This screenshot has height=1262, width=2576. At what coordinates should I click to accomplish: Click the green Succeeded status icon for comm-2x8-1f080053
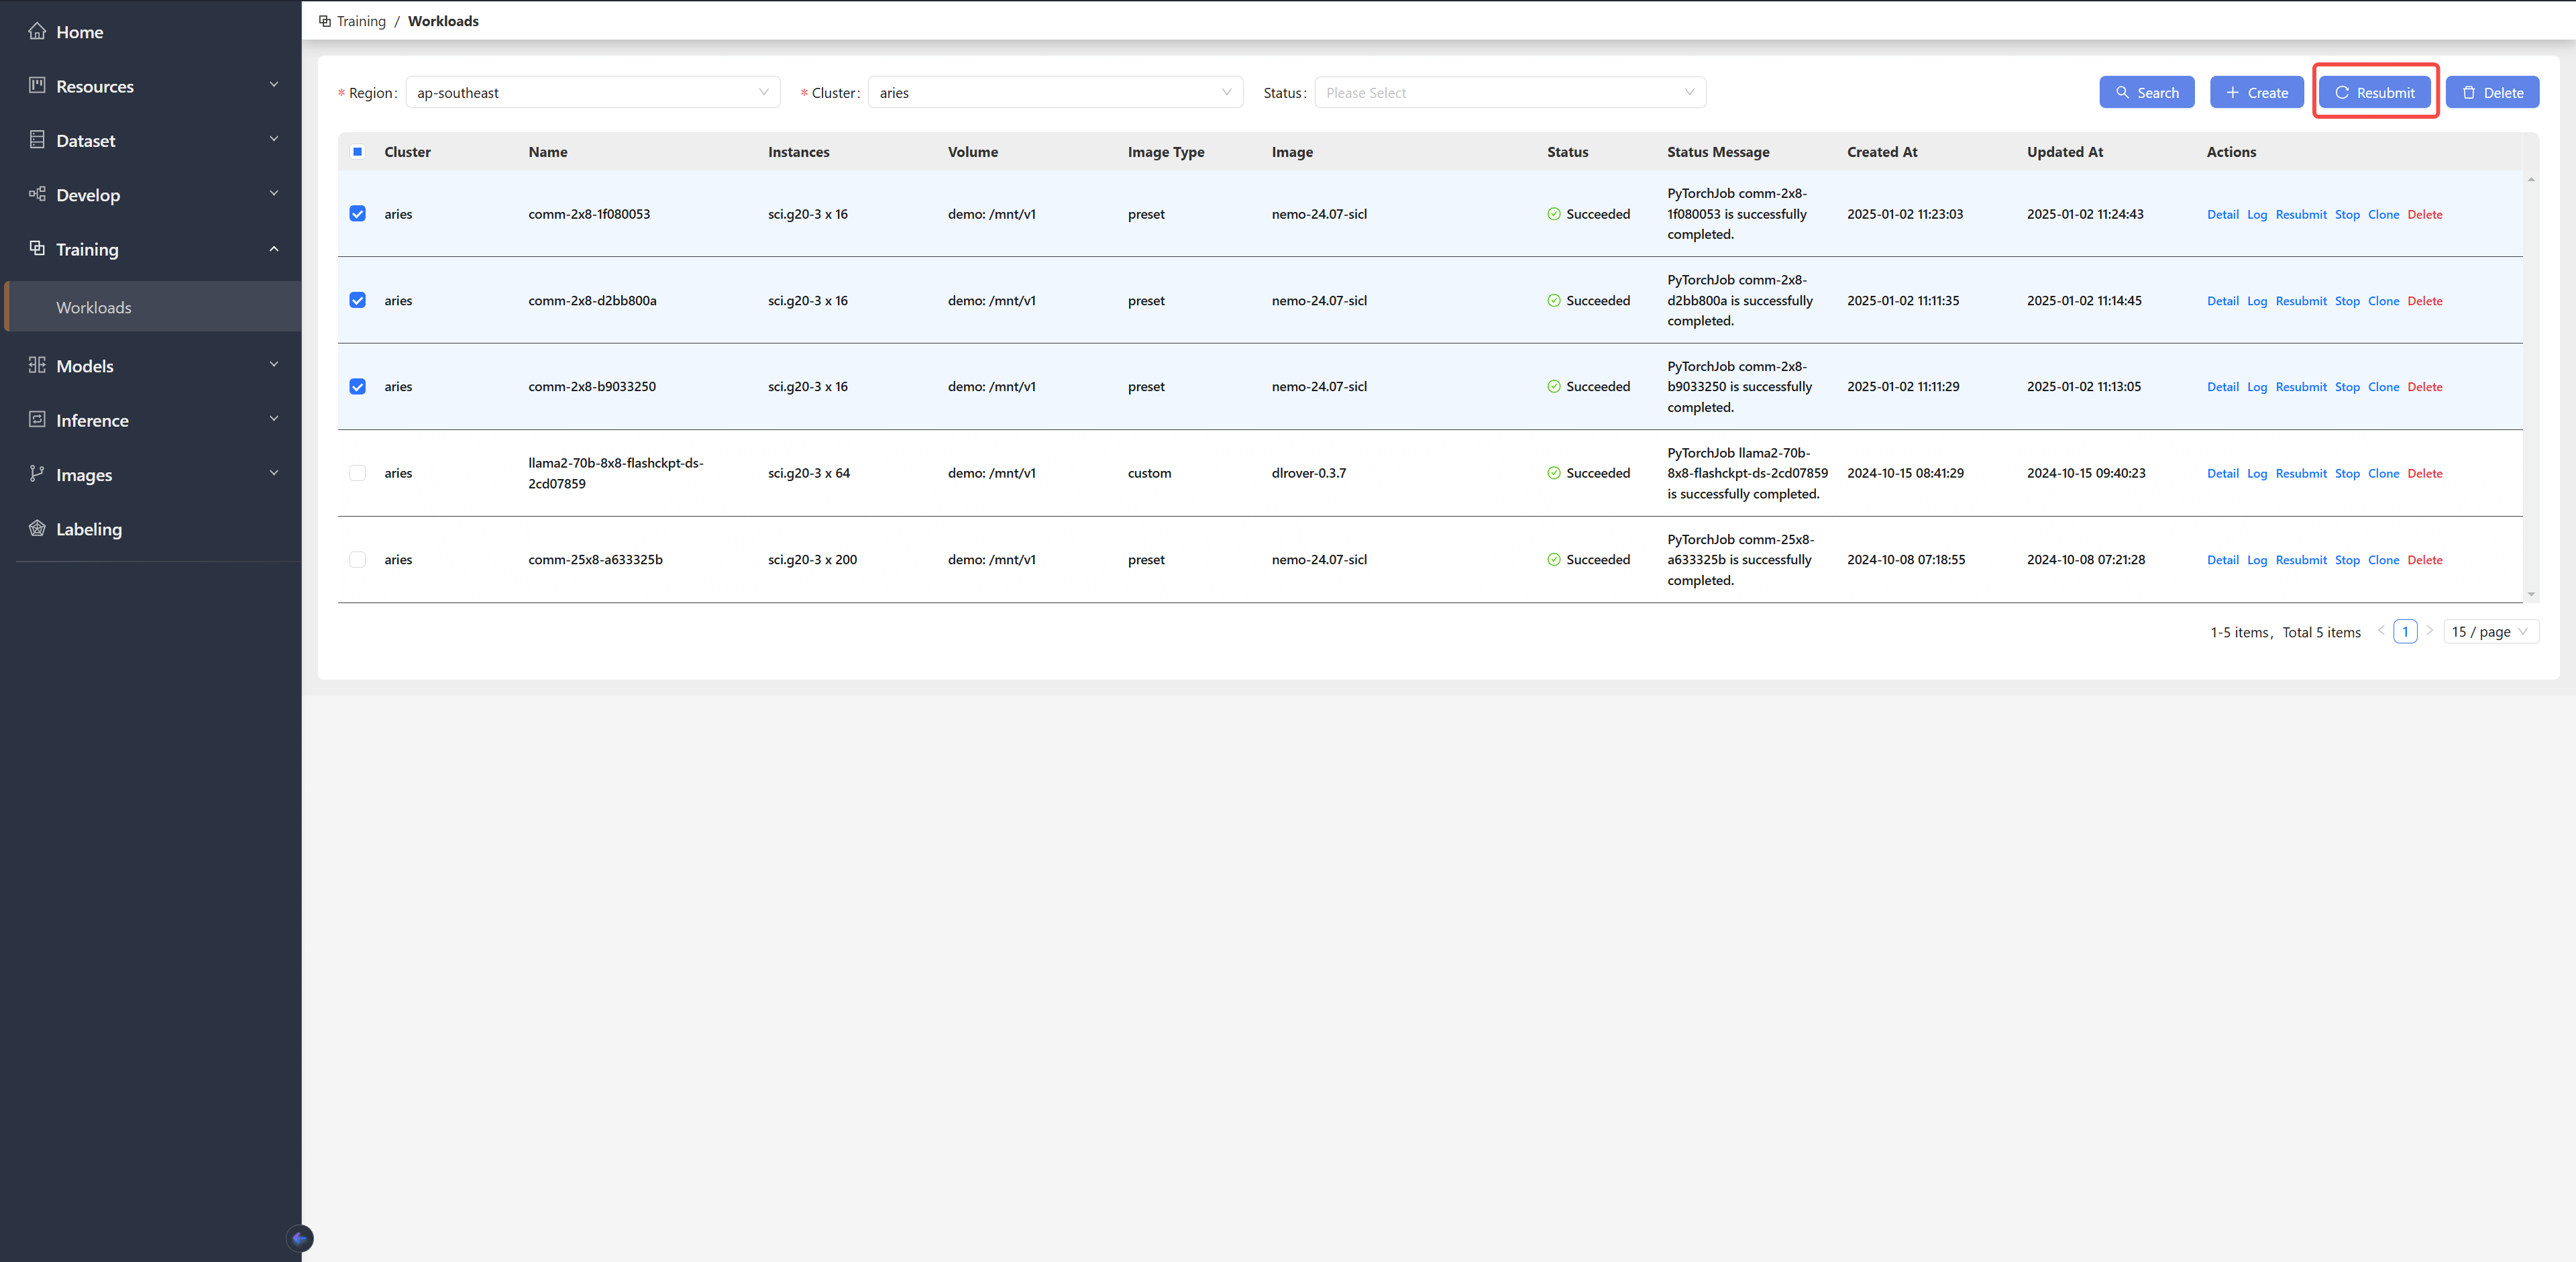click(1554, 214)
